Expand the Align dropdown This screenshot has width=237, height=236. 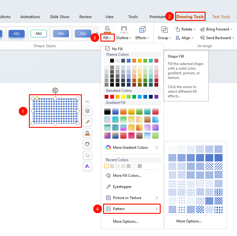tap(193, 38)
